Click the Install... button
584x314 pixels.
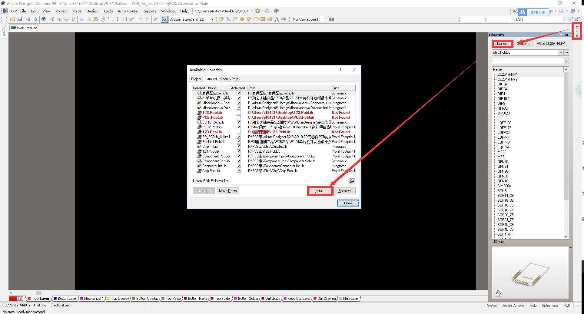(x=320, y=191)
